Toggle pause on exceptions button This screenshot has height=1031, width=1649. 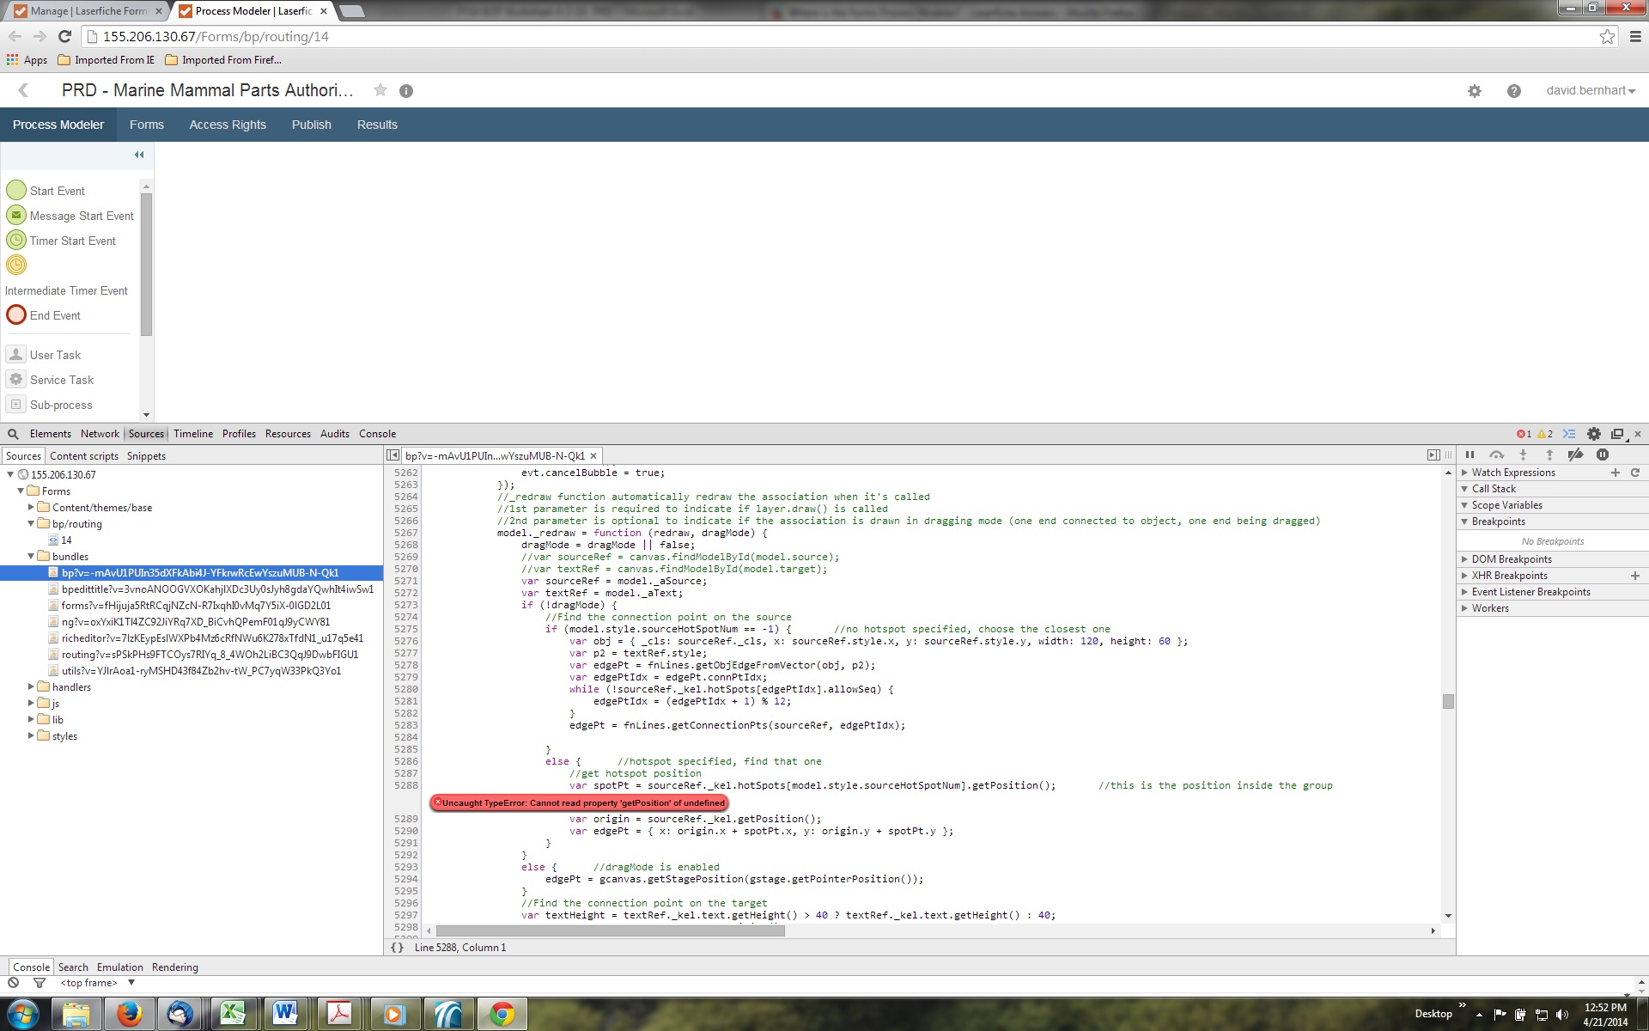tap(1603, 455)
